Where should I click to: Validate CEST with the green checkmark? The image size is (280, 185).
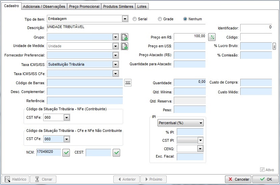pyautogui.click(x=116, y=153)
